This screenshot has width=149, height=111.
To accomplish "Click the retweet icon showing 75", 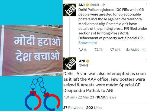I will pos(96,50).
